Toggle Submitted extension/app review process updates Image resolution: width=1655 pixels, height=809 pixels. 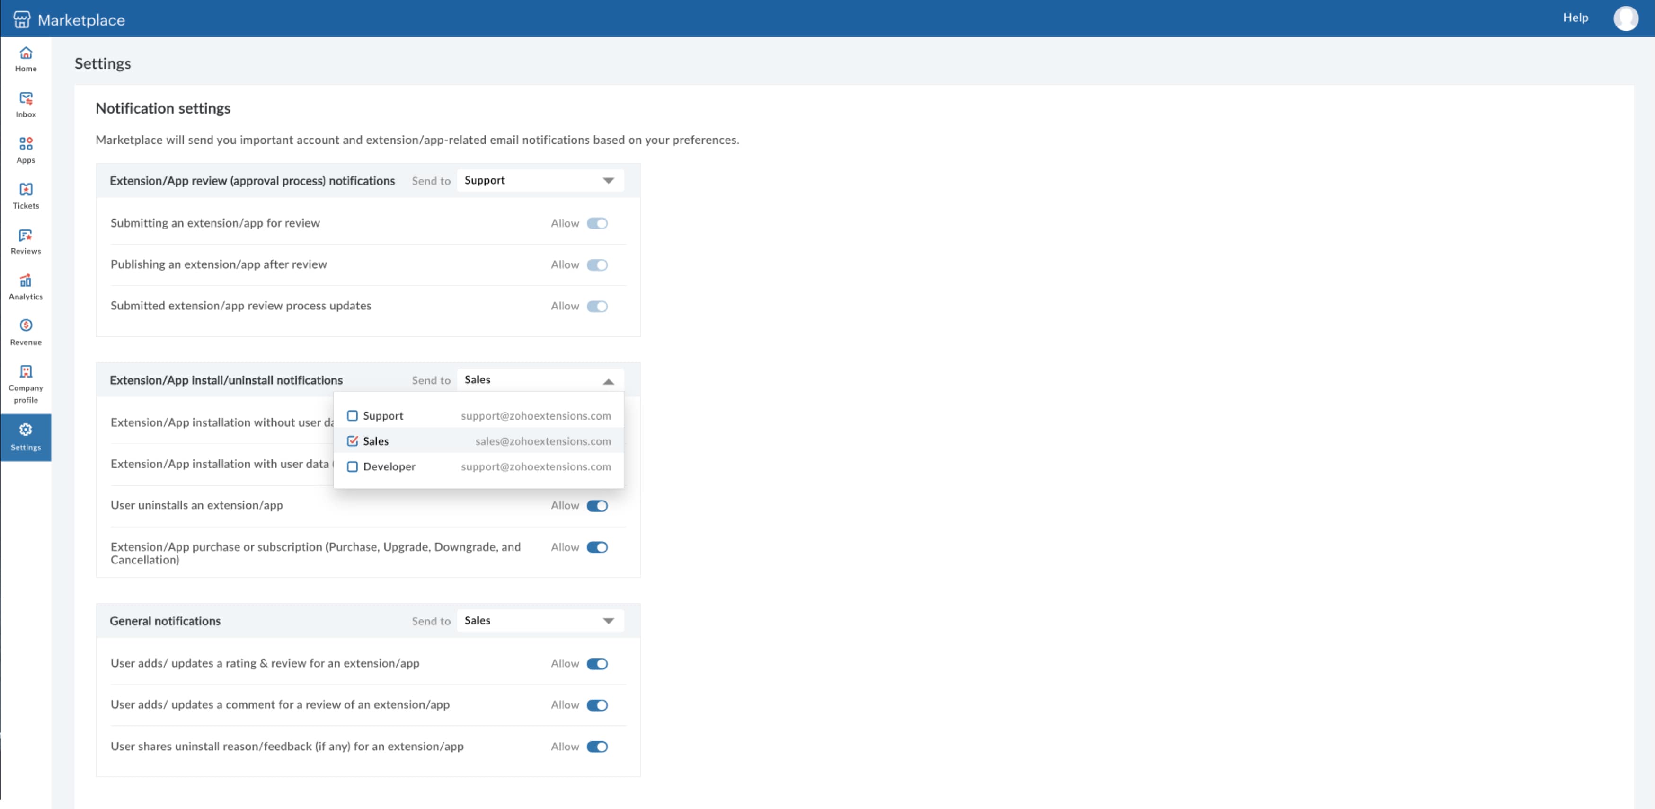[597, 306]
